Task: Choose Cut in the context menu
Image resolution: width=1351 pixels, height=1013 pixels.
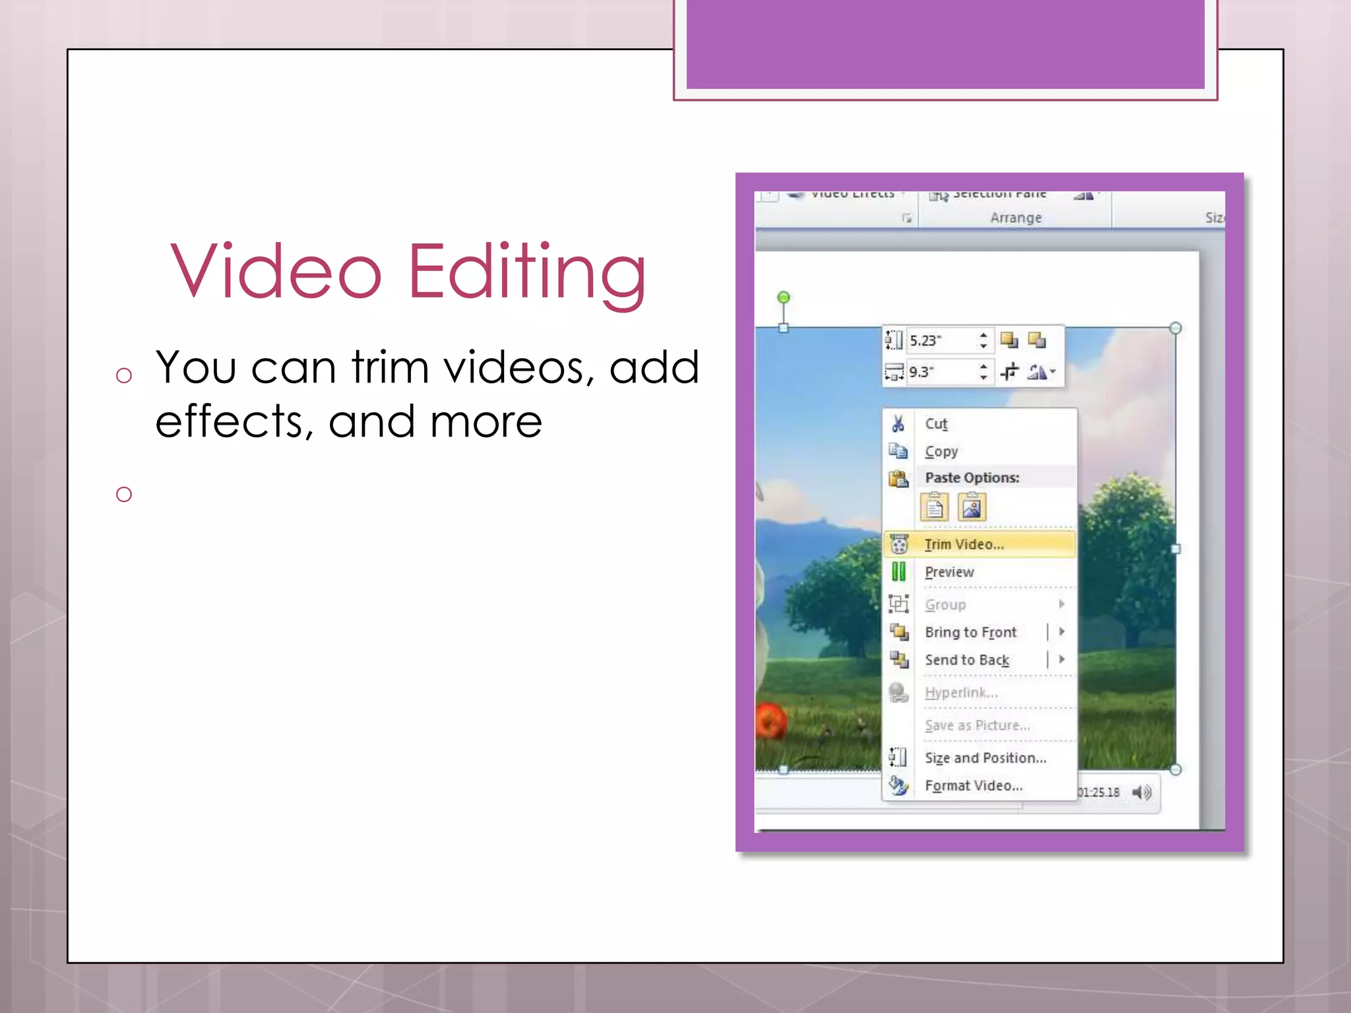Action: 936,424
